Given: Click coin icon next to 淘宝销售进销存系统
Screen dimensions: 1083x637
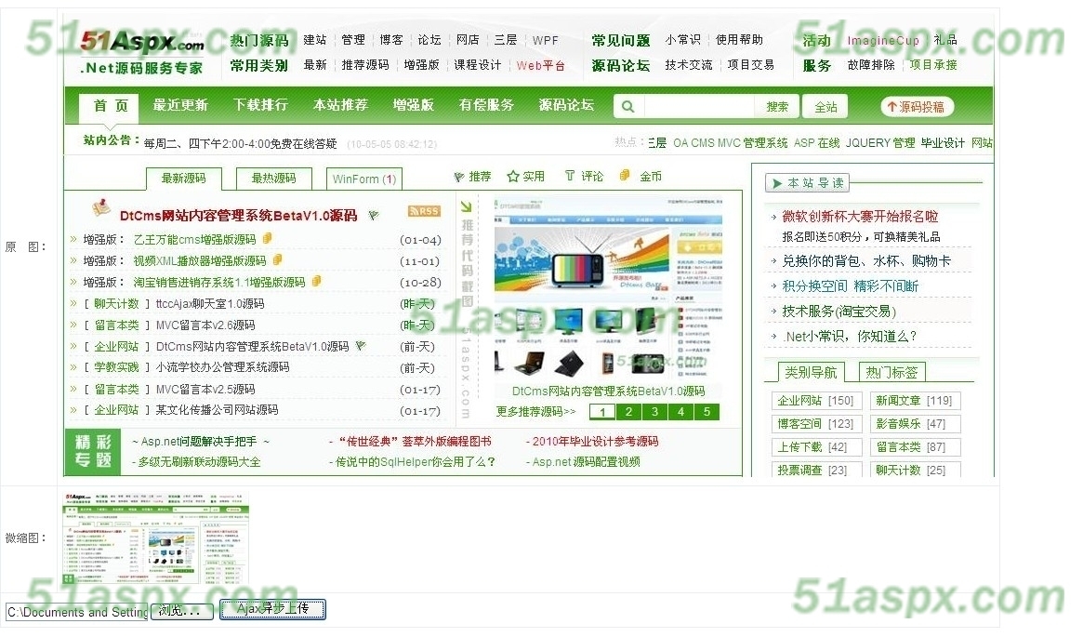Looking at the screenshot, I should 316,282.
